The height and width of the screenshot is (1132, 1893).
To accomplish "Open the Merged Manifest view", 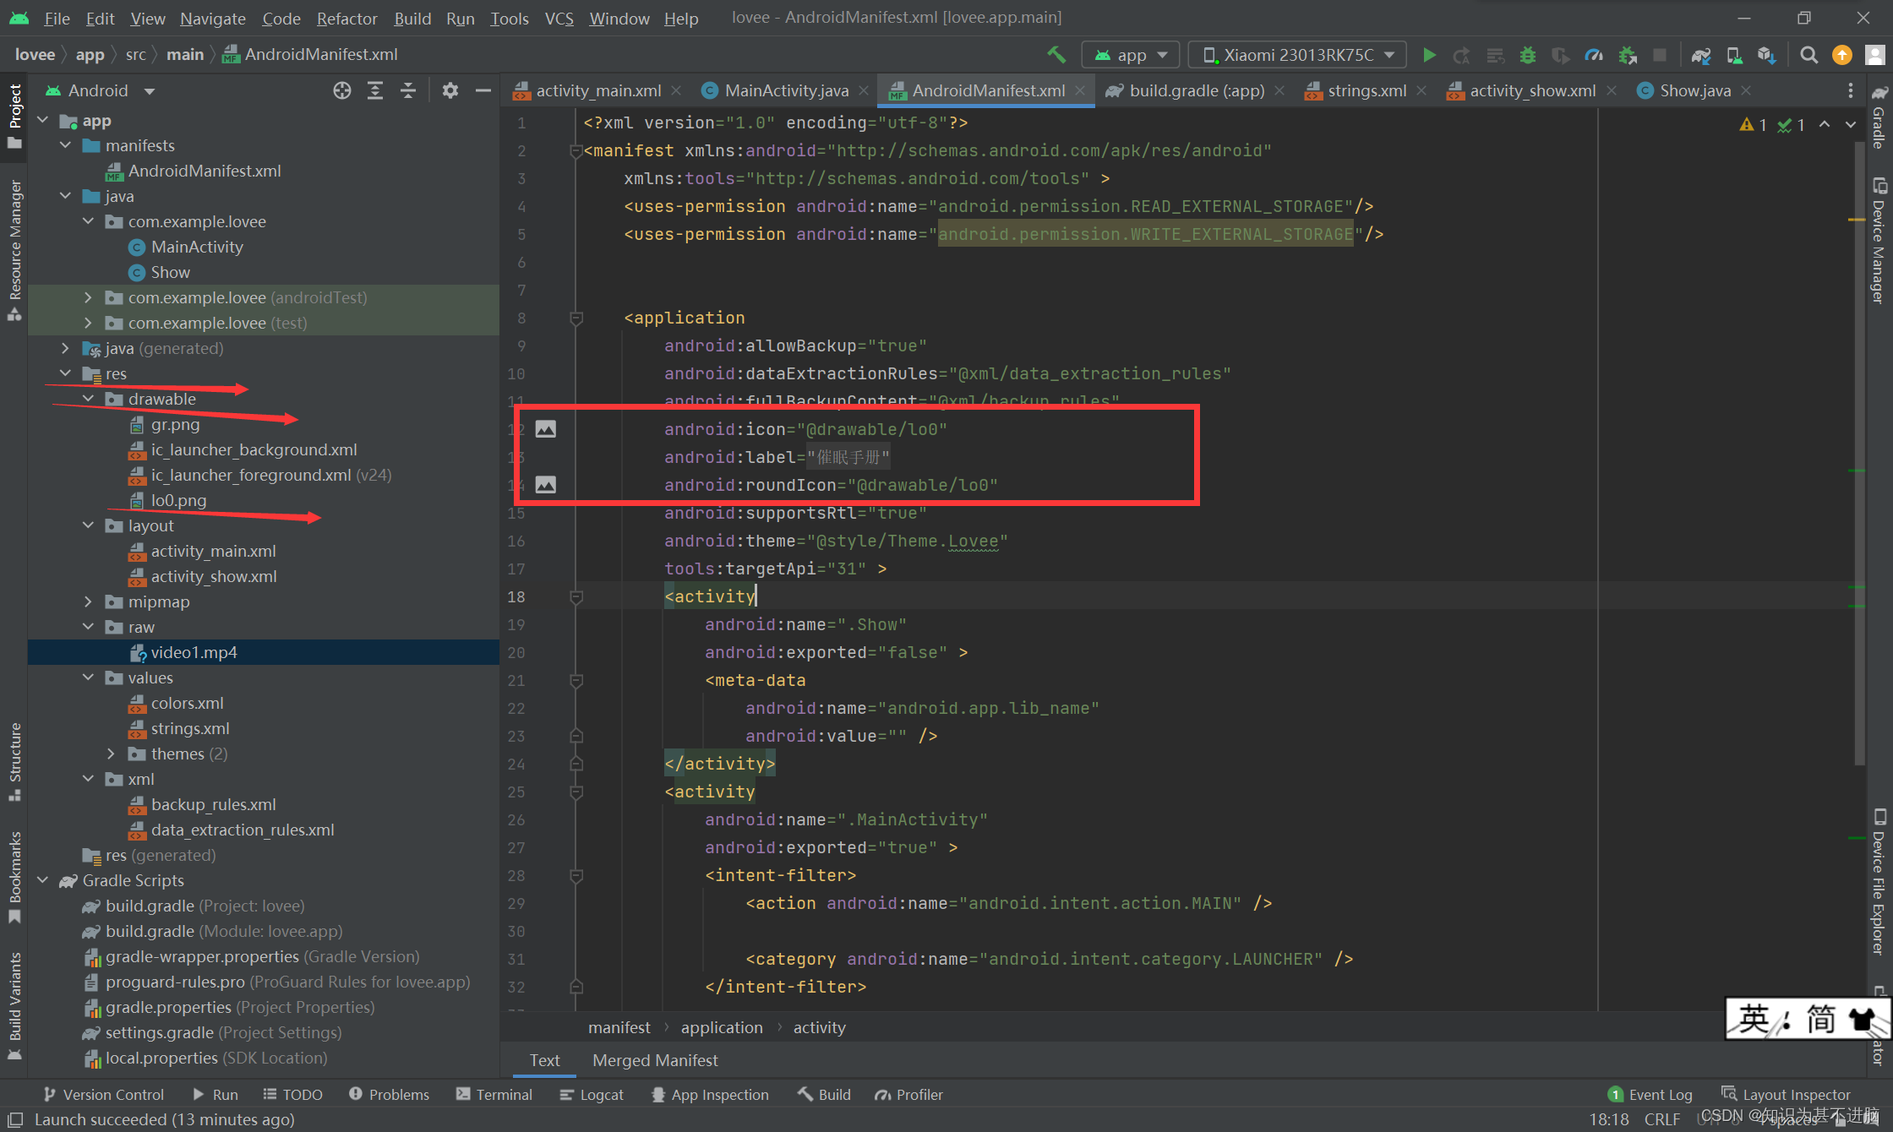I will [655, 1060].
